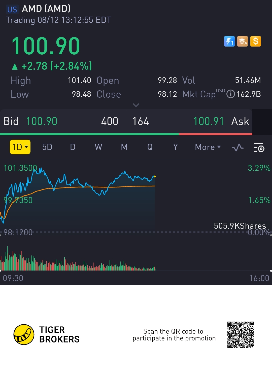272x384 pixels.
Task: Tap the 1.65% chart axis label
Action: (259, 200)
